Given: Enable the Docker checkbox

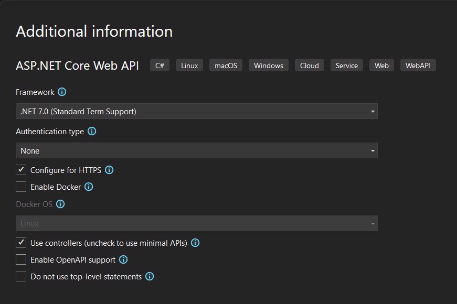Looking at the screenshot, I should tap(21, 187).
